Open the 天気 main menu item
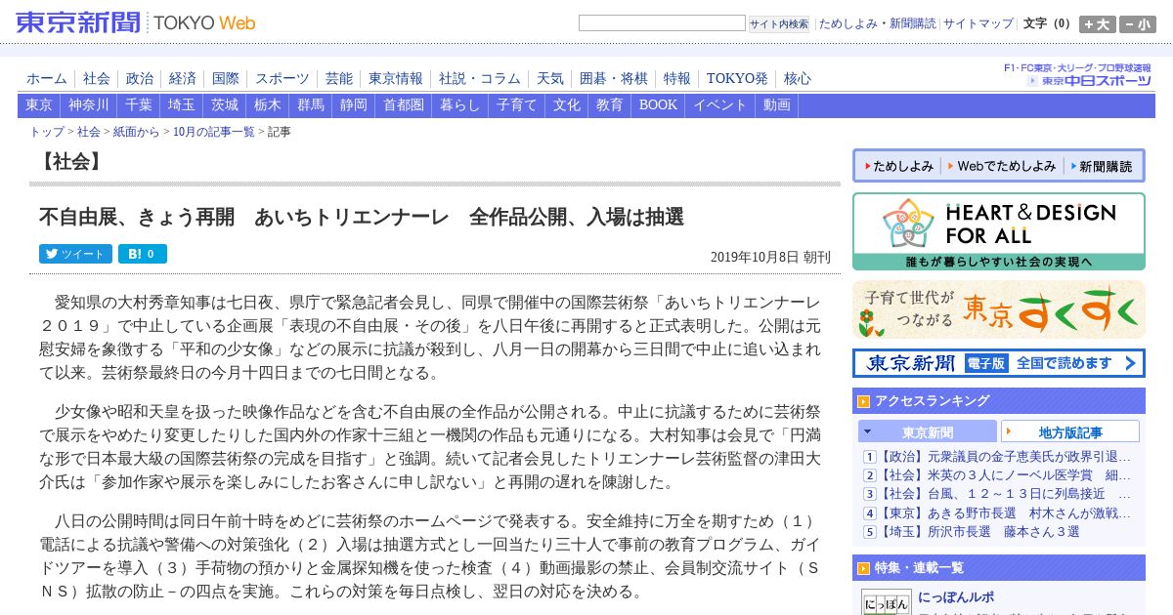The image size is (1173, 615). point(550,78)
